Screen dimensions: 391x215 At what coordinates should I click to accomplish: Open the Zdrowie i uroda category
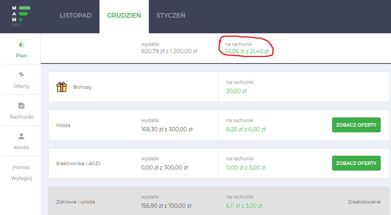click(76, 202)
